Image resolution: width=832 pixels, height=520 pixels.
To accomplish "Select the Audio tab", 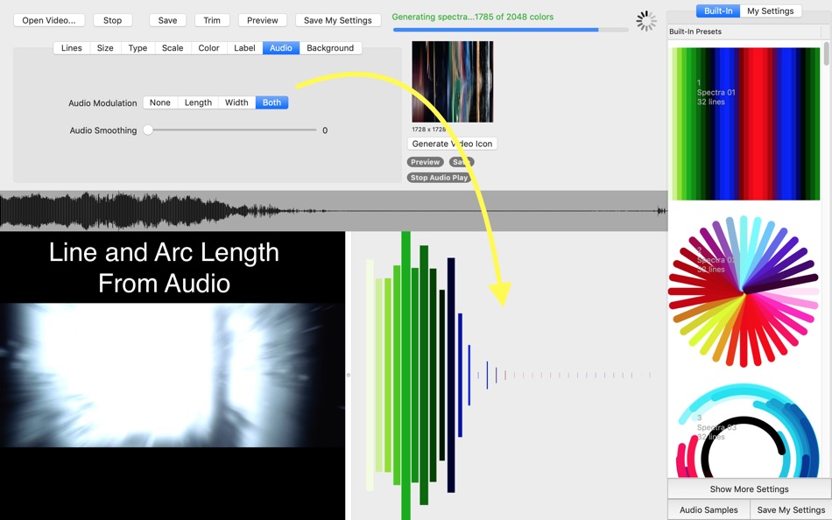I will pos(281,48).
